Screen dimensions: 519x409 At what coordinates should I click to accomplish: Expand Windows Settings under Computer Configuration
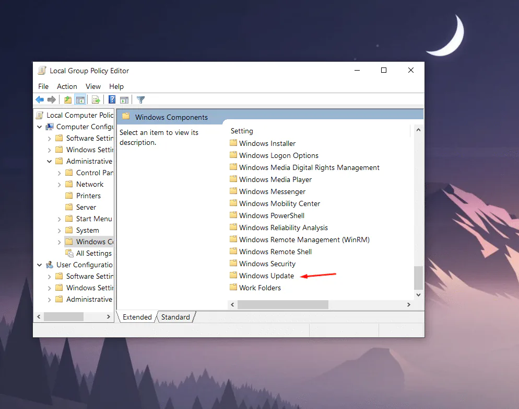[x=49, y=150]
